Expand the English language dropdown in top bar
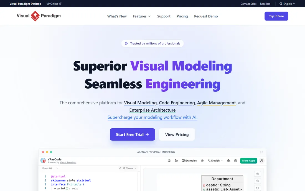The width and height of the screenshot is (305, 191). coord(287,4)
